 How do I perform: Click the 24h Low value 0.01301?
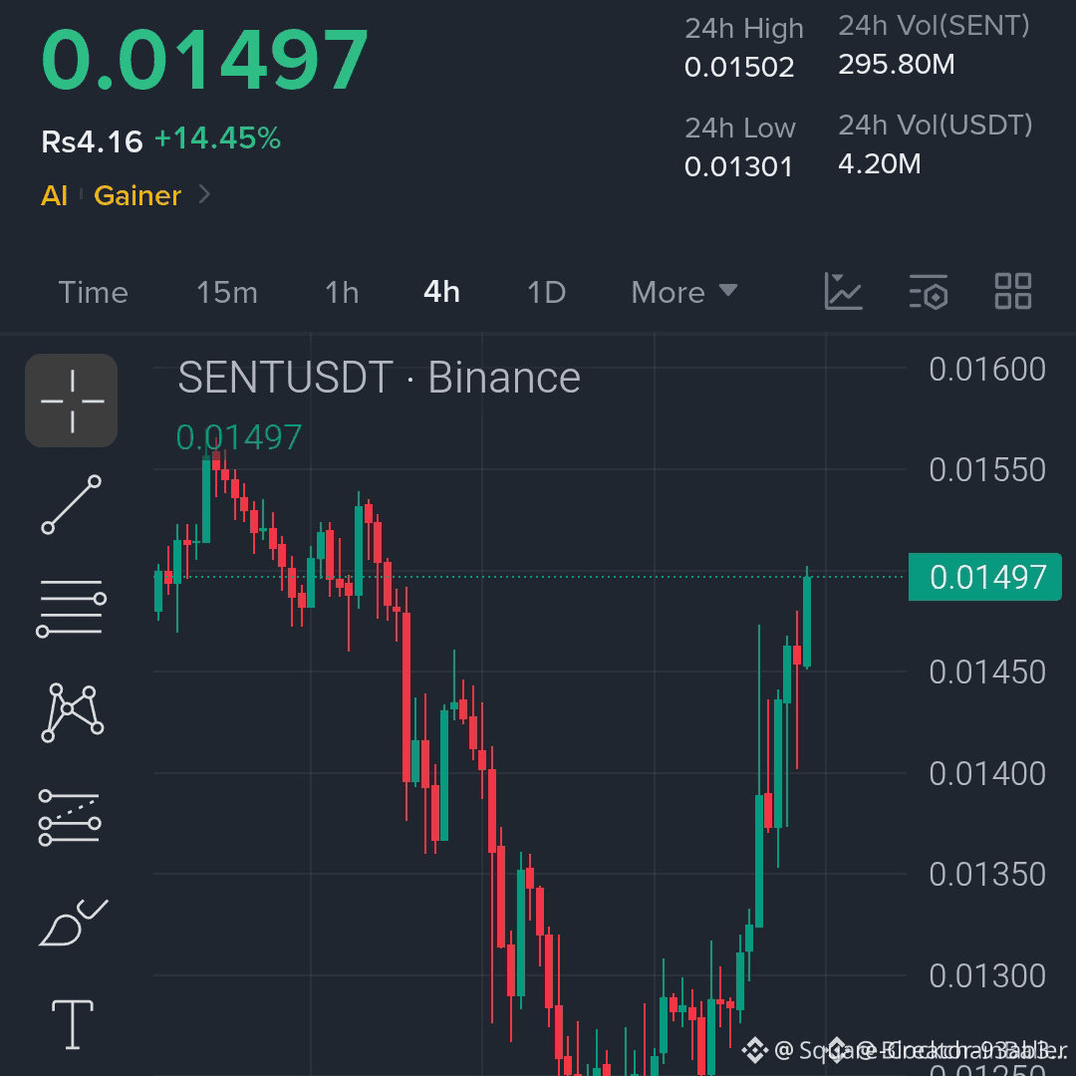[738, 166]
